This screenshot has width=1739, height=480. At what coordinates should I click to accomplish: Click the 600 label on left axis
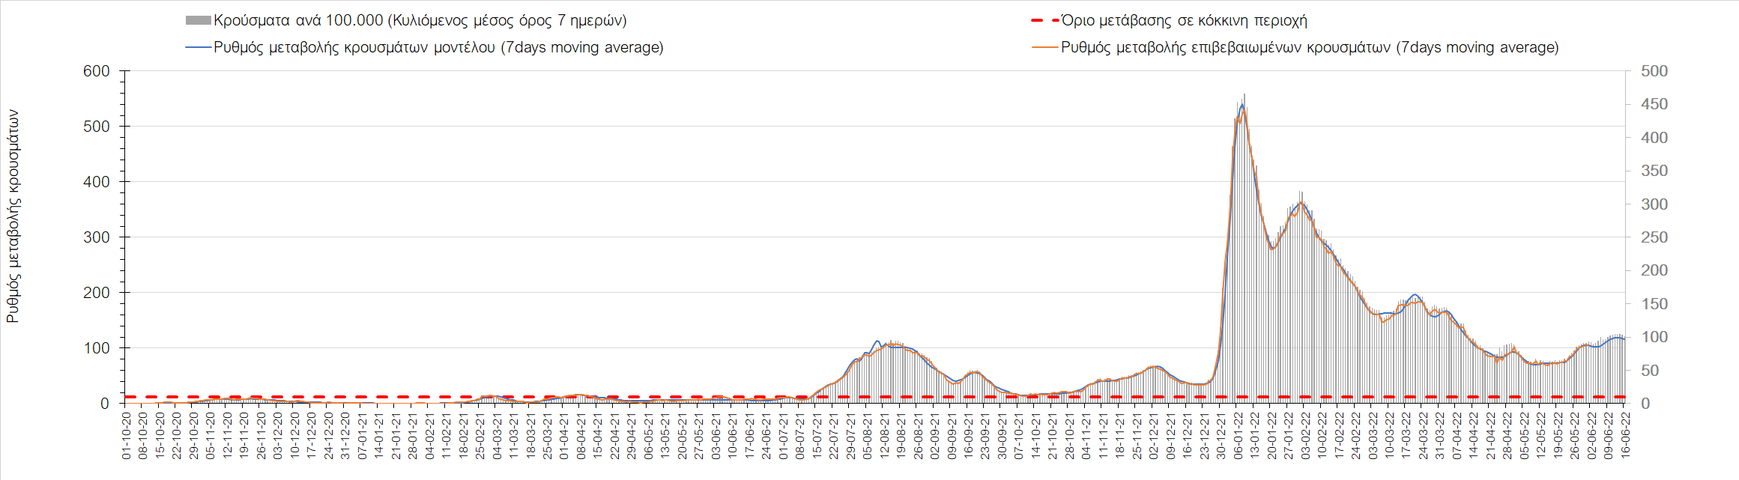[x=96, y=71]
